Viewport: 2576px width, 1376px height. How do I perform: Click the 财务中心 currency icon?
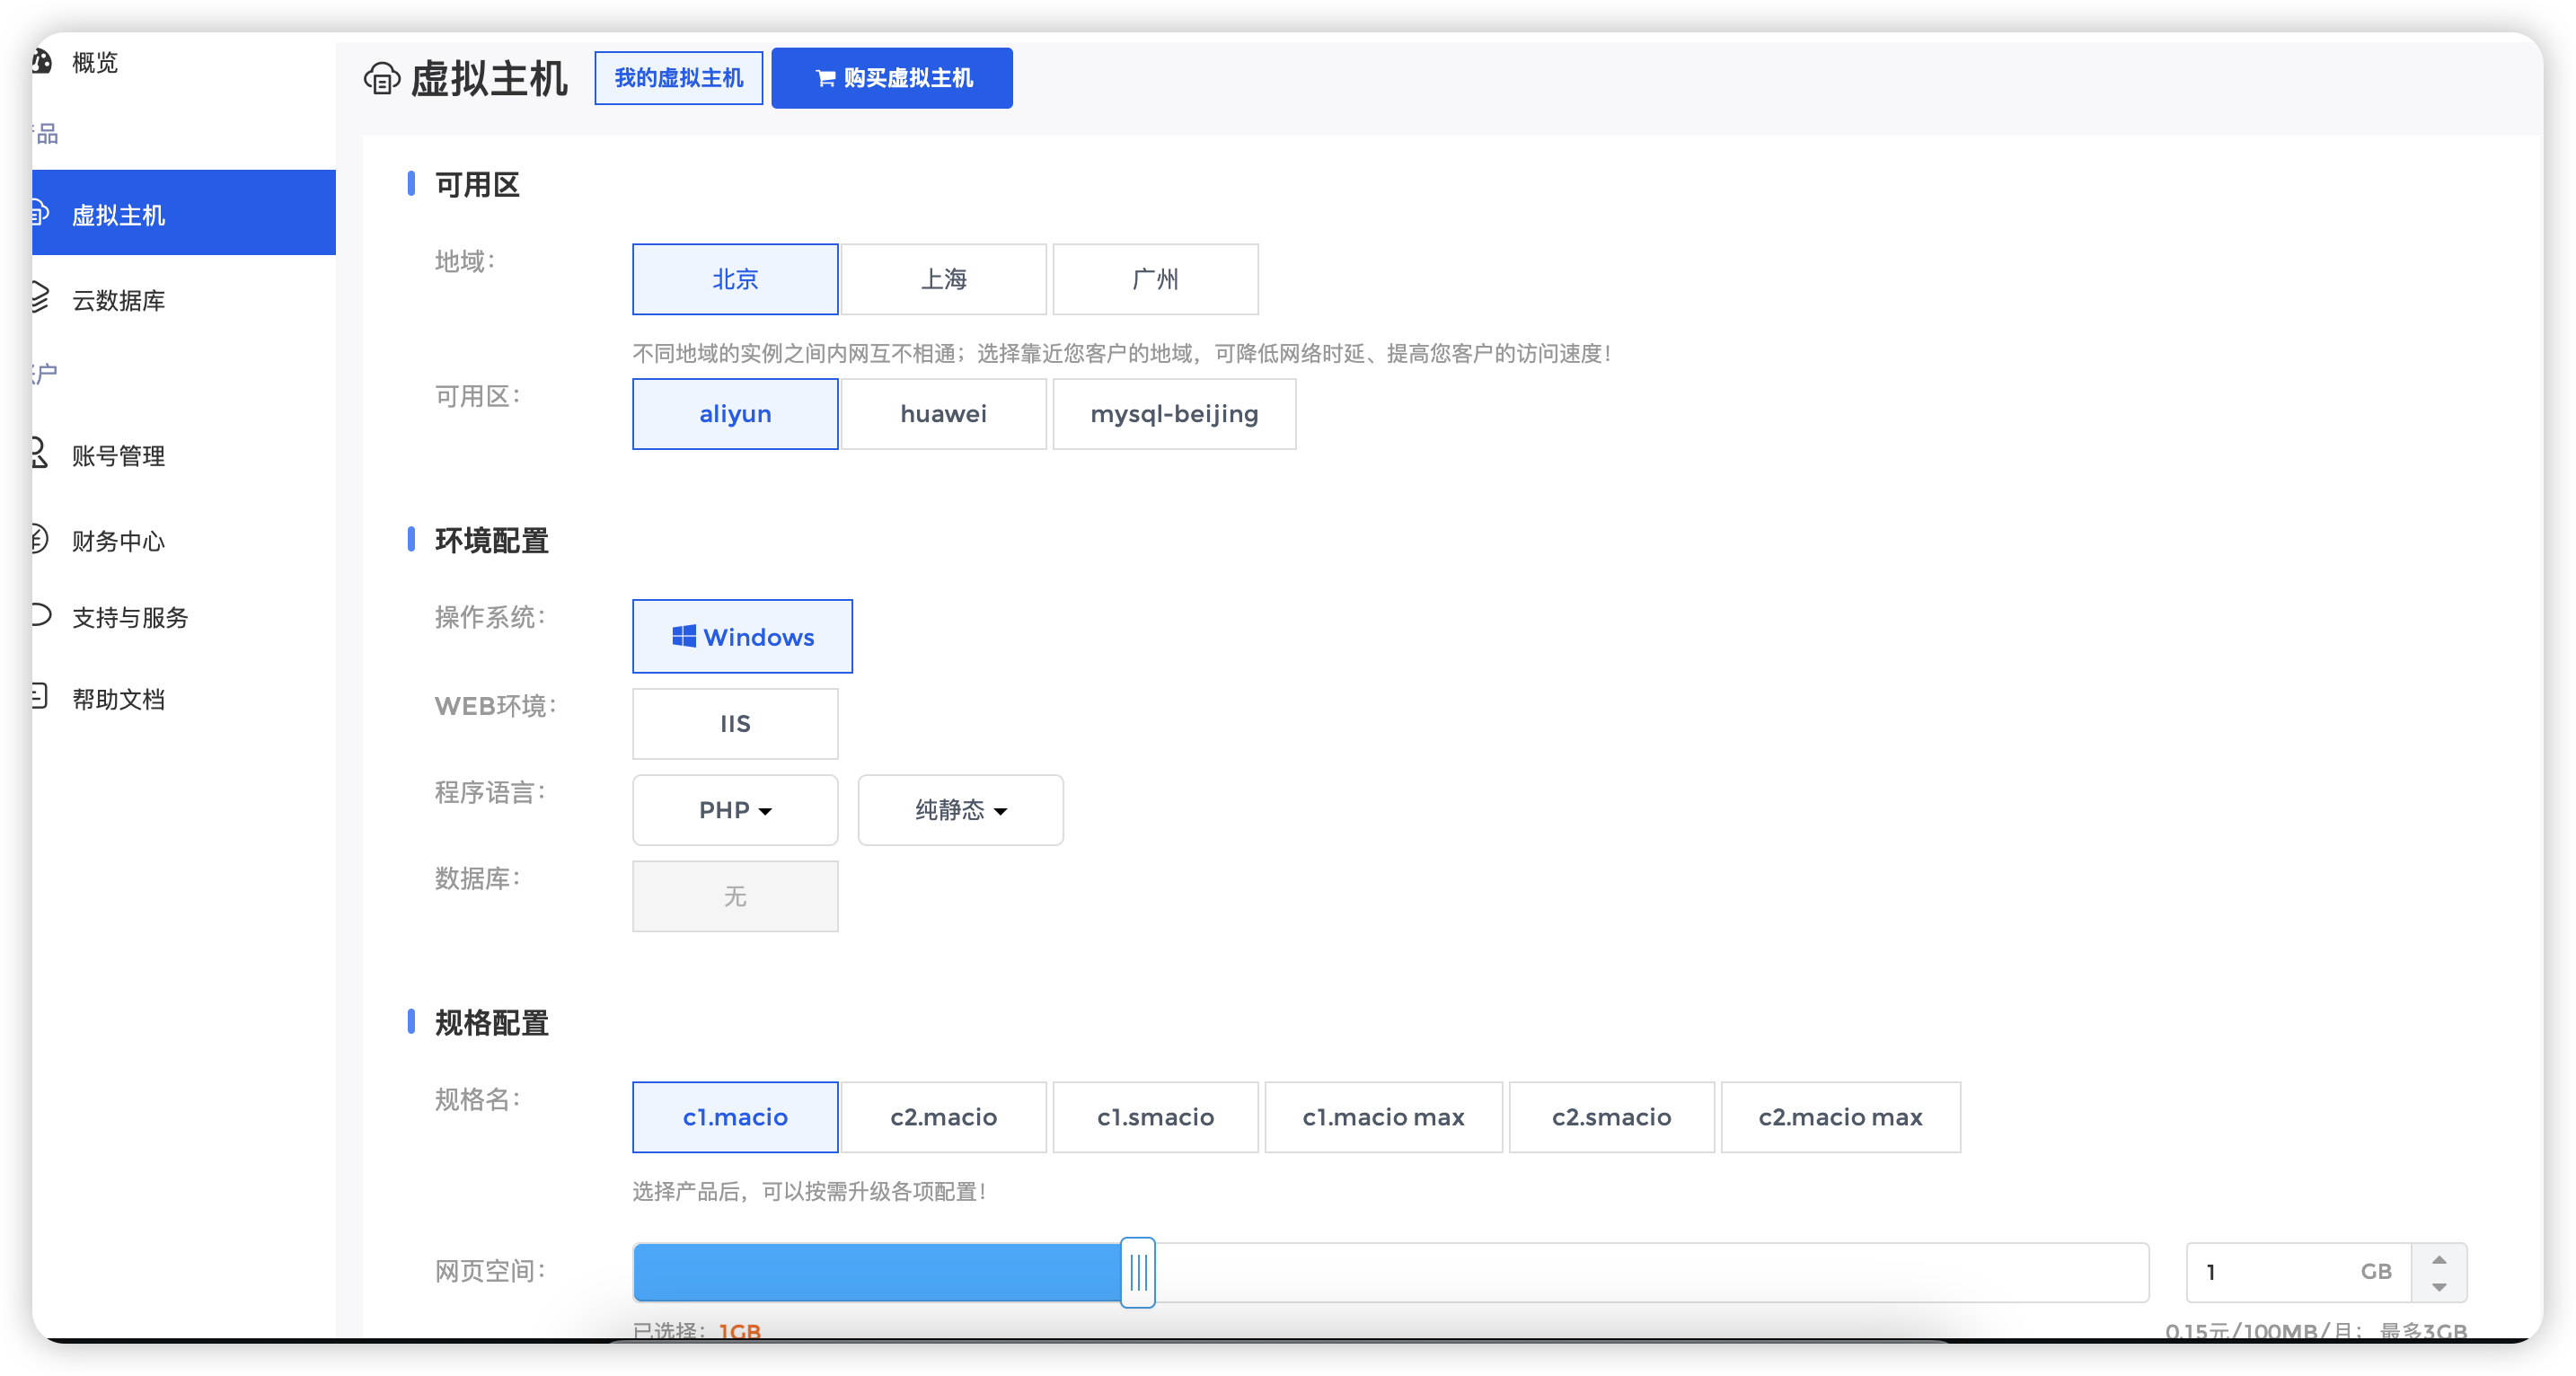tap(40, 539)
